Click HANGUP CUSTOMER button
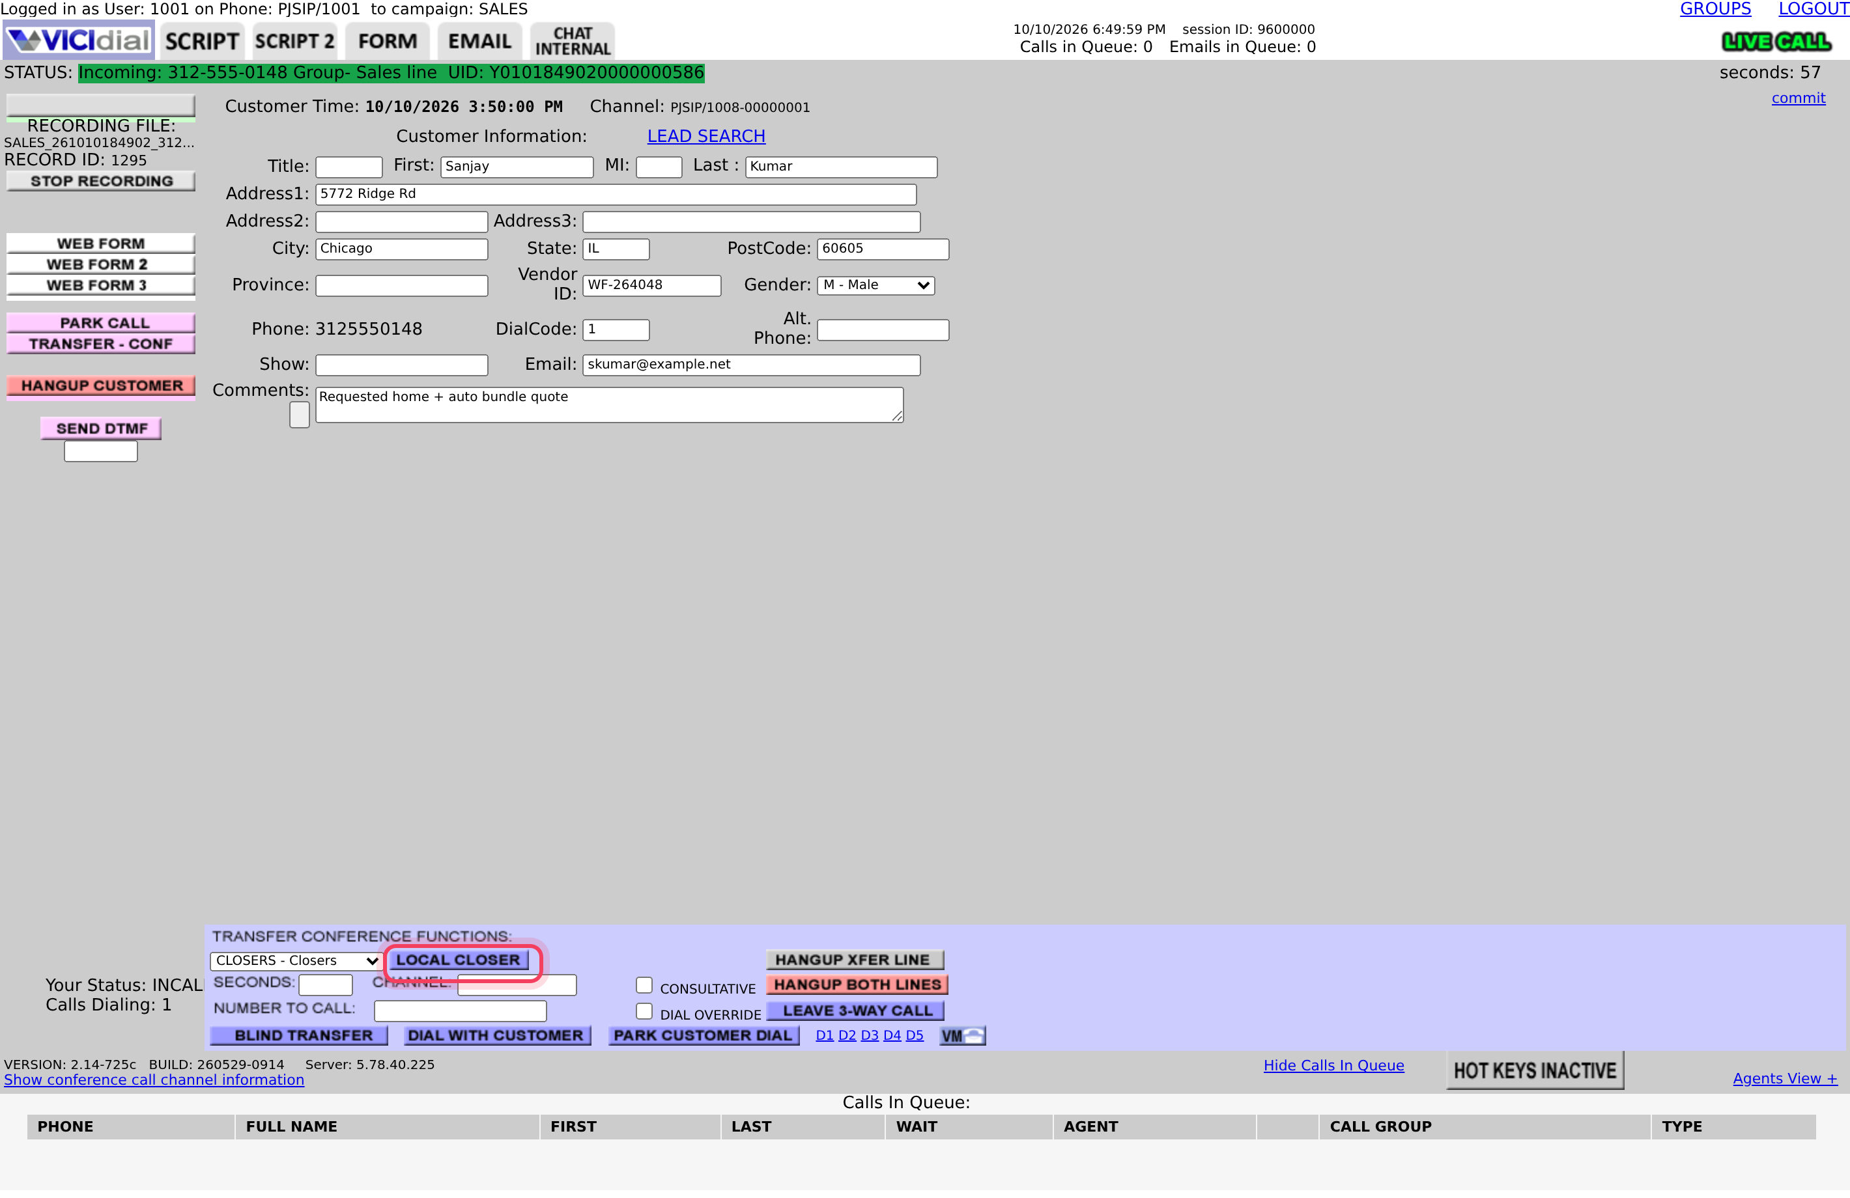 (101, 386)
